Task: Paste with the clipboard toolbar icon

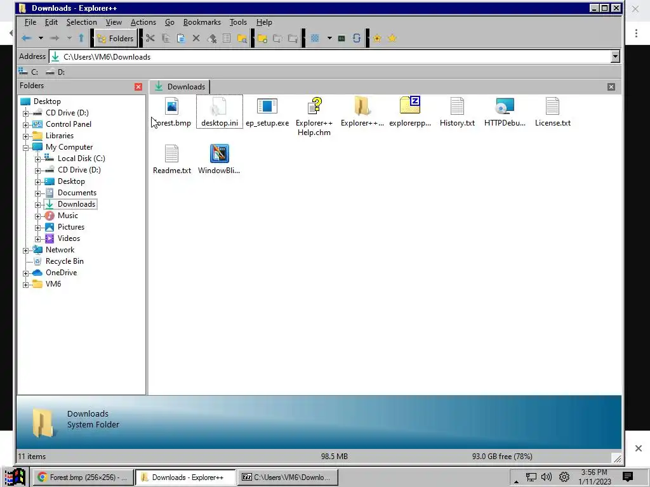Action: (x=181, y=39)
